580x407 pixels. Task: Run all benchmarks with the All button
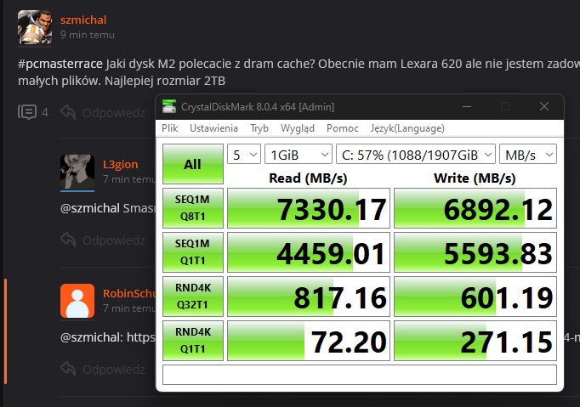(x=193, y=164)
